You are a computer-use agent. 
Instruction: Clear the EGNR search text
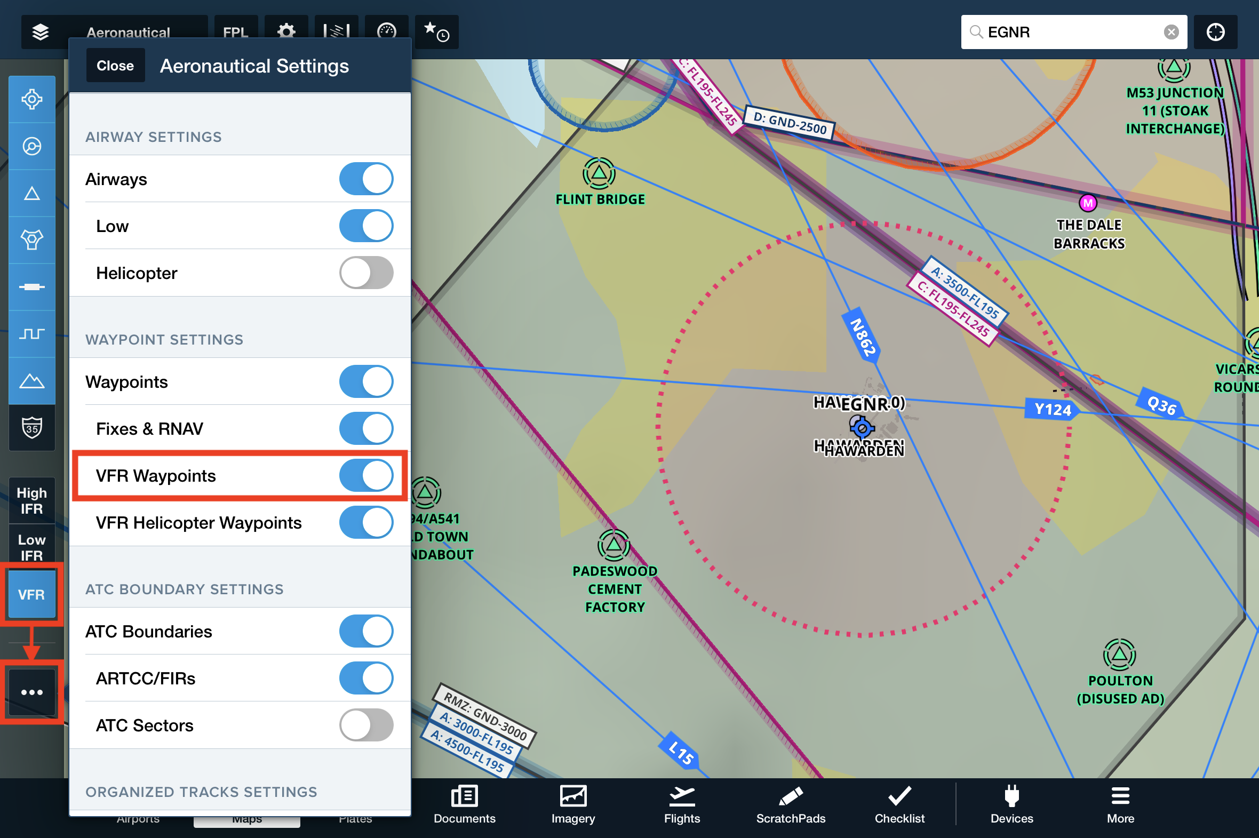[x=1171, y=32]
